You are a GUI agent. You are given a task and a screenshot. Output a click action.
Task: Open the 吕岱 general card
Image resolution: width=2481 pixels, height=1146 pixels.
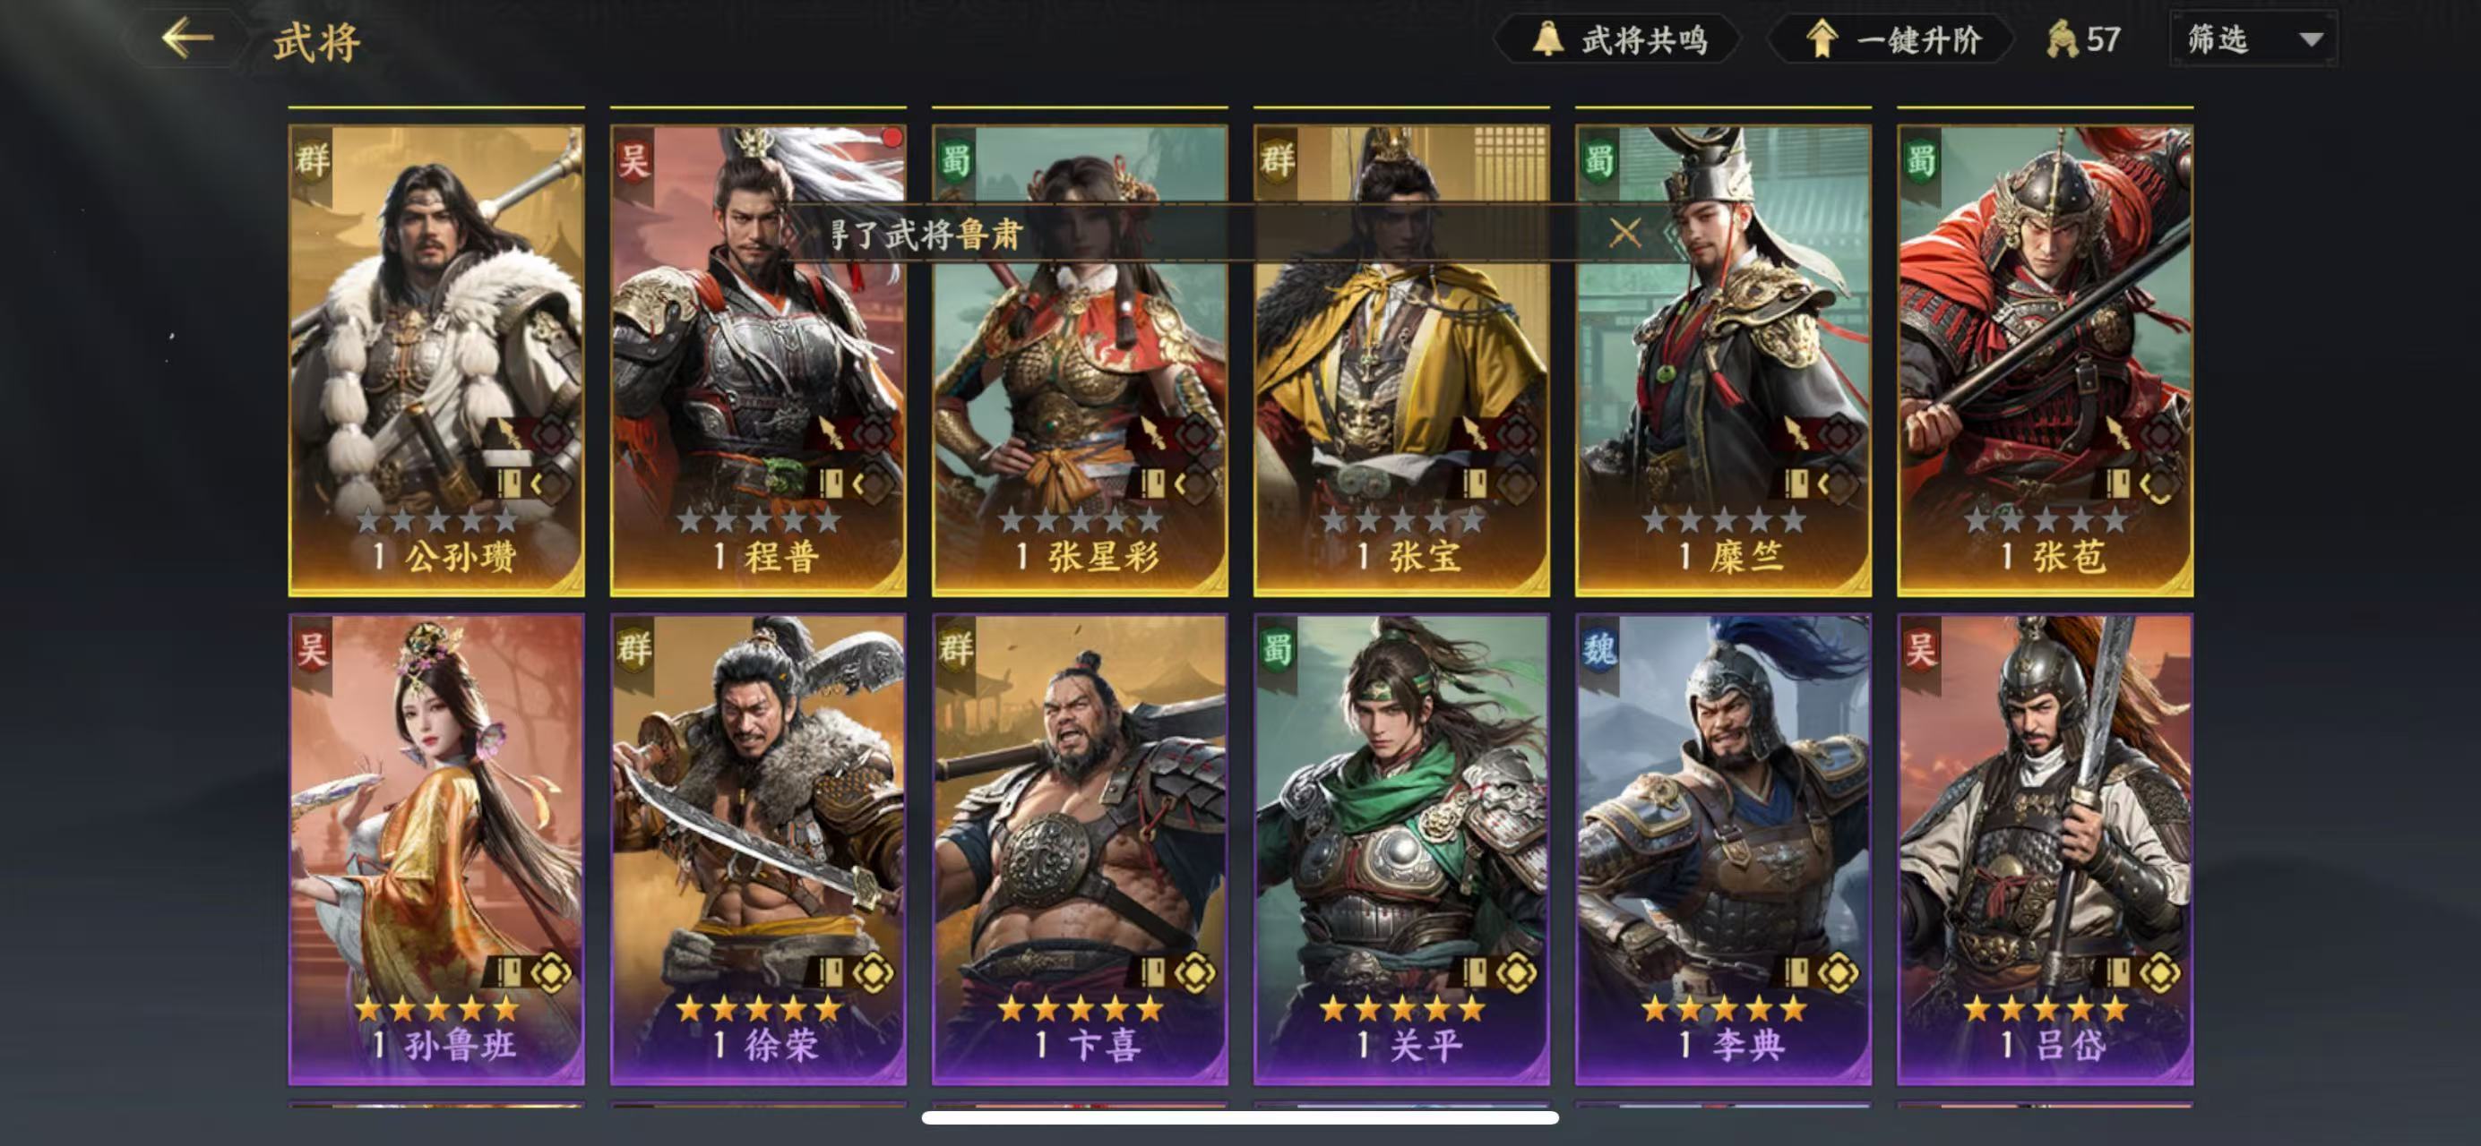pyautogui.click(x=2045, y=850)
